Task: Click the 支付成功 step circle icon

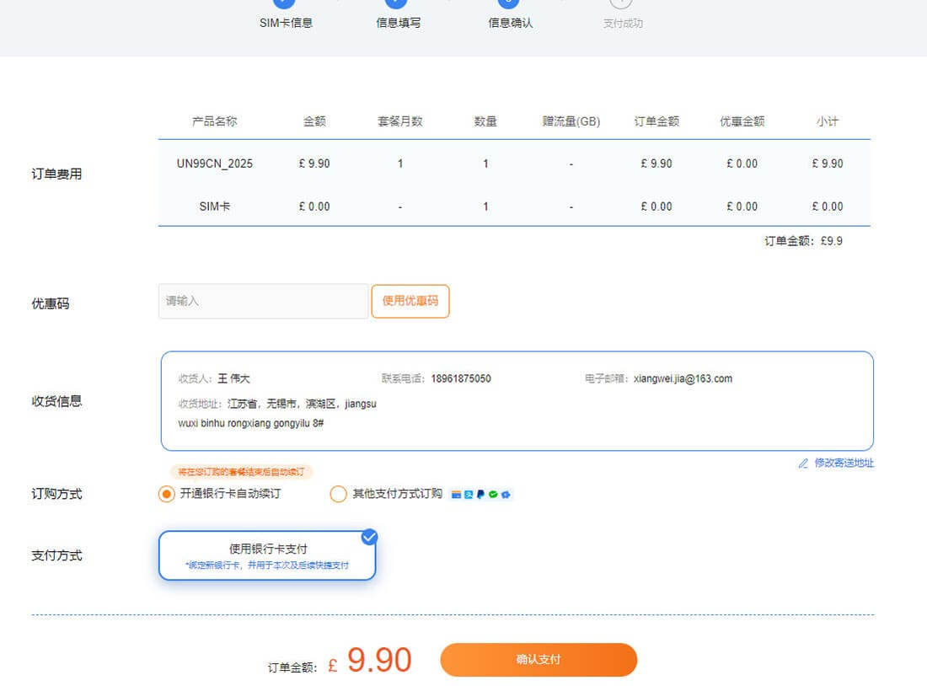Action: [x=620, y=3]
